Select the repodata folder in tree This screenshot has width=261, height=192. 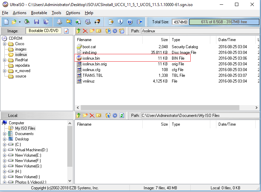22,65
